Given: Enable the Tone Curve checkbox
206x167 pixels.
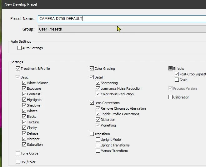Looking at the screenshot, I should click(18, 153).
